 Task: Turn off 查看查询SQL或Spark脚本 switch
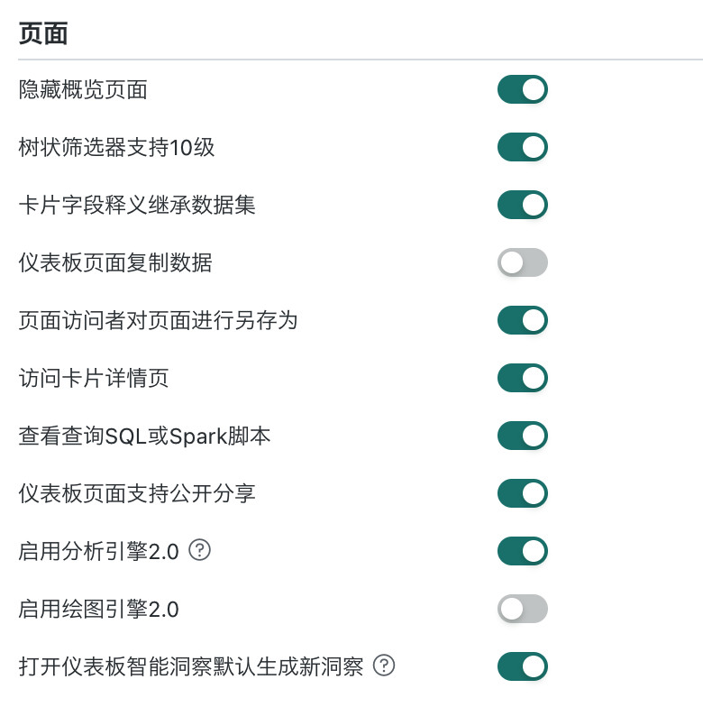point(523,436)
